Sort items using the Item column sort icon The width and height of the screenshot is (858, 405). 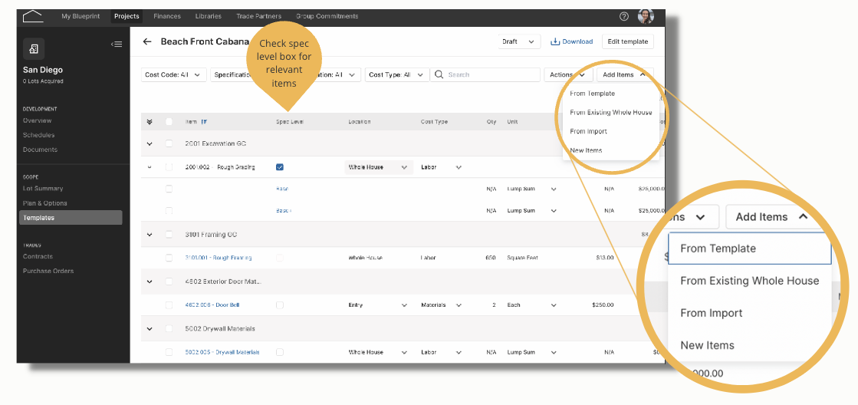click(204, 122)
